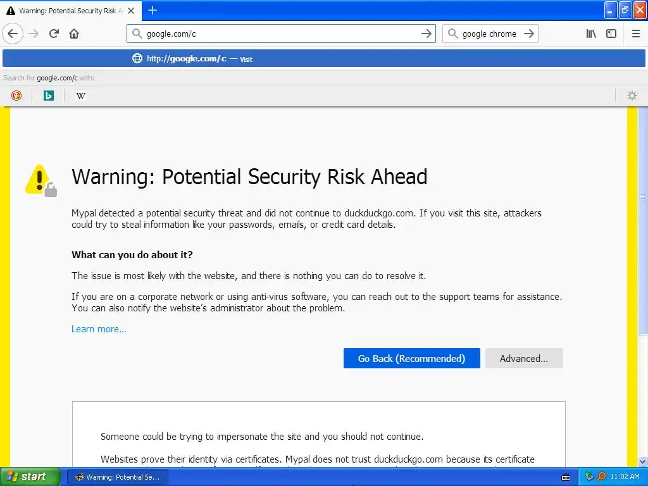Reload the current page

point(54,34)
